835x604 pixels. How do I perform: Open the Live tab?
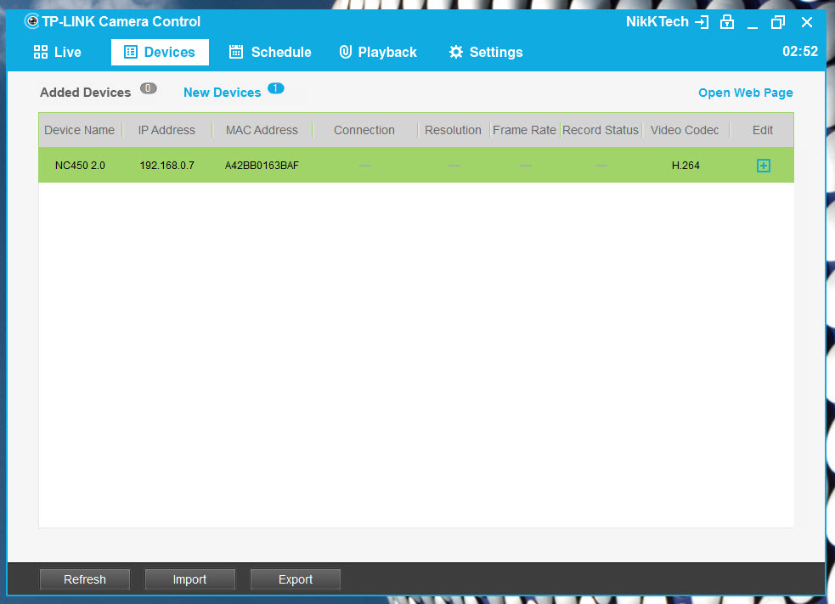[x=57, y=52]
